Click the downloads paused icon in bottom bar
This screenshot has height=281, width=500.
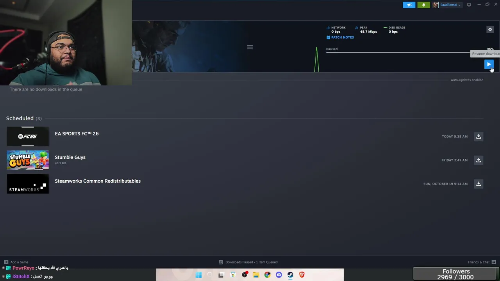[x=221, y=262]
